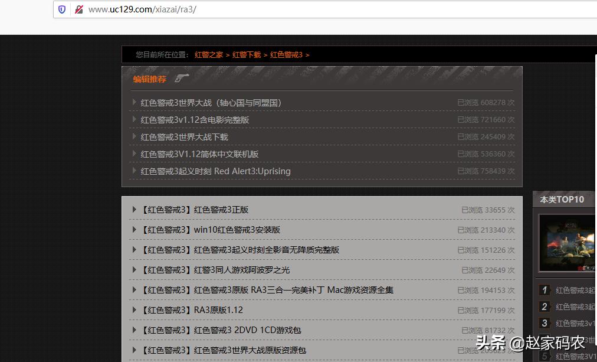597x362 pixels.
Task: Click the shield tracking protection icon
Action: tap(62, 9)
